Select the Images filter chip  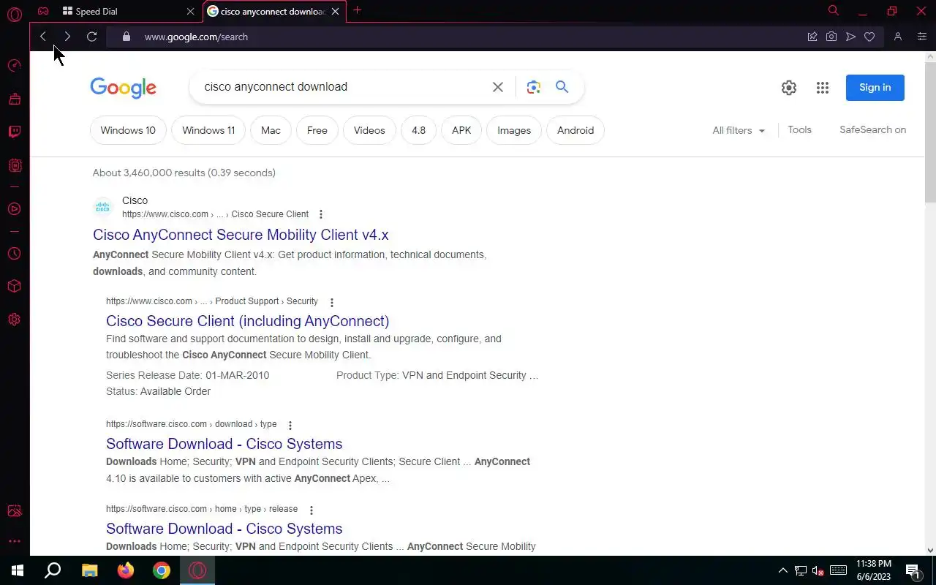click(514, 130)
